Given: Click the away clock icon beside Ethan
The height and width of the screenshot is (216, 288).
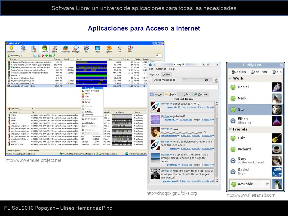Looking at the screenshot, I should 233,121.
